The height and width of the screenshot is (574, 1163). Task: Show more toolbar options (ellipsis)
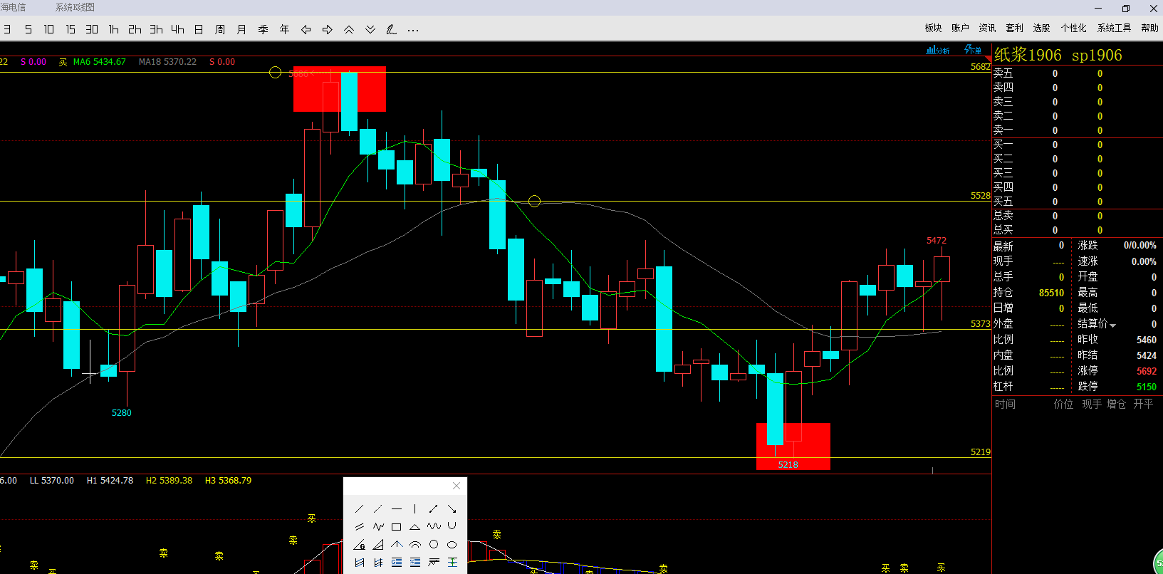click(x=413, y=30)
